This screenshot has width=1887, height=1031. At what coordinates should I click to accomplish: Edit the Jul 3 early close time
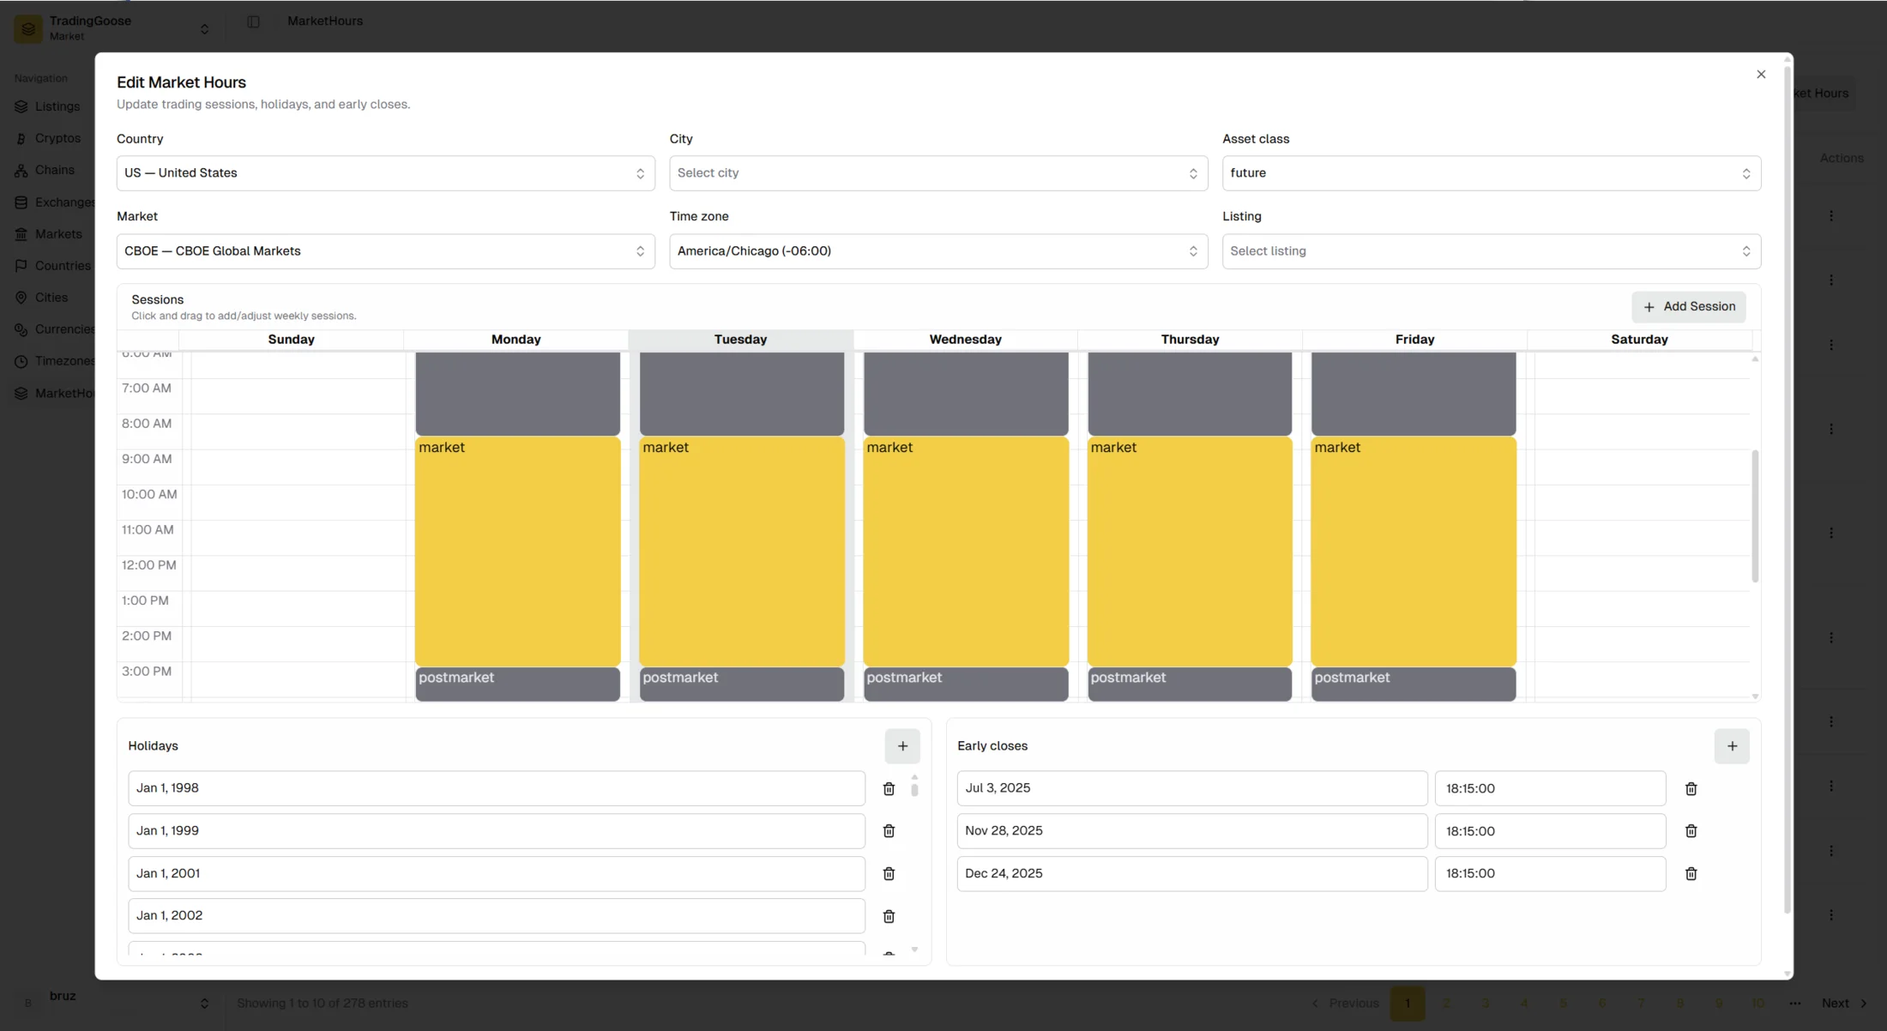point(1550,788)
